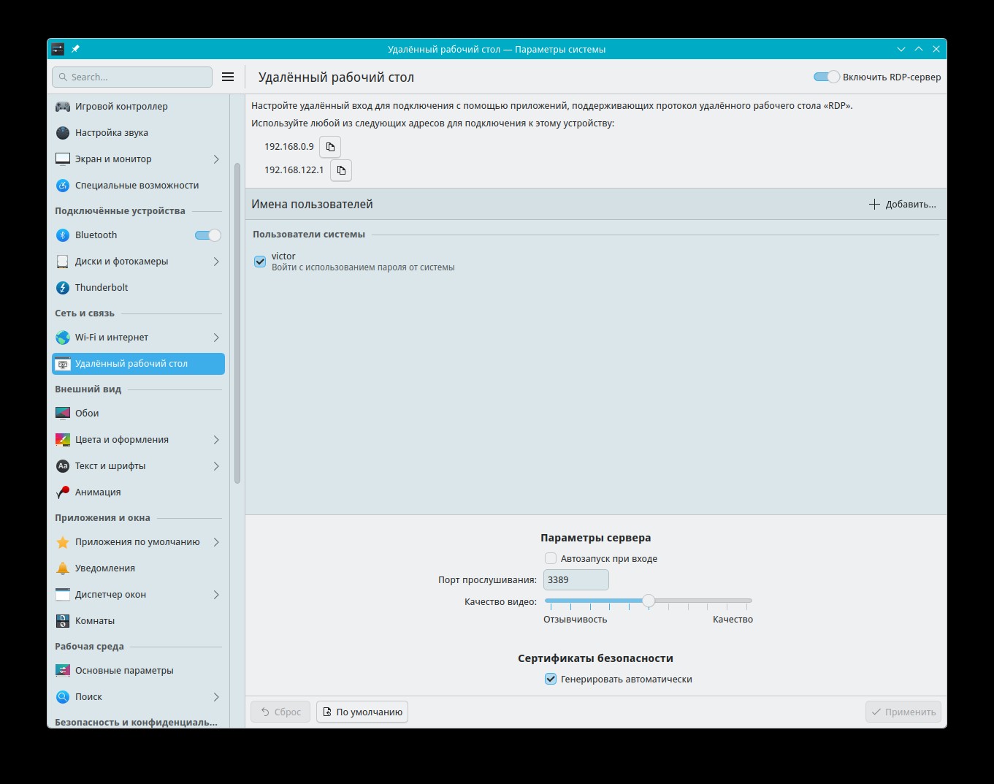Click the Search (Поиск) magnifier icon
This screenshot has height=784, width=994.
tap(63, 697)
